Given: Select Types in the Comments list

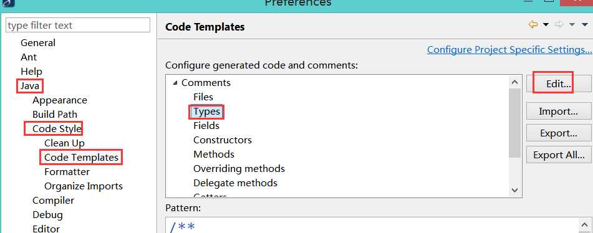Looking at the screenshot, I should click(206, 112).
